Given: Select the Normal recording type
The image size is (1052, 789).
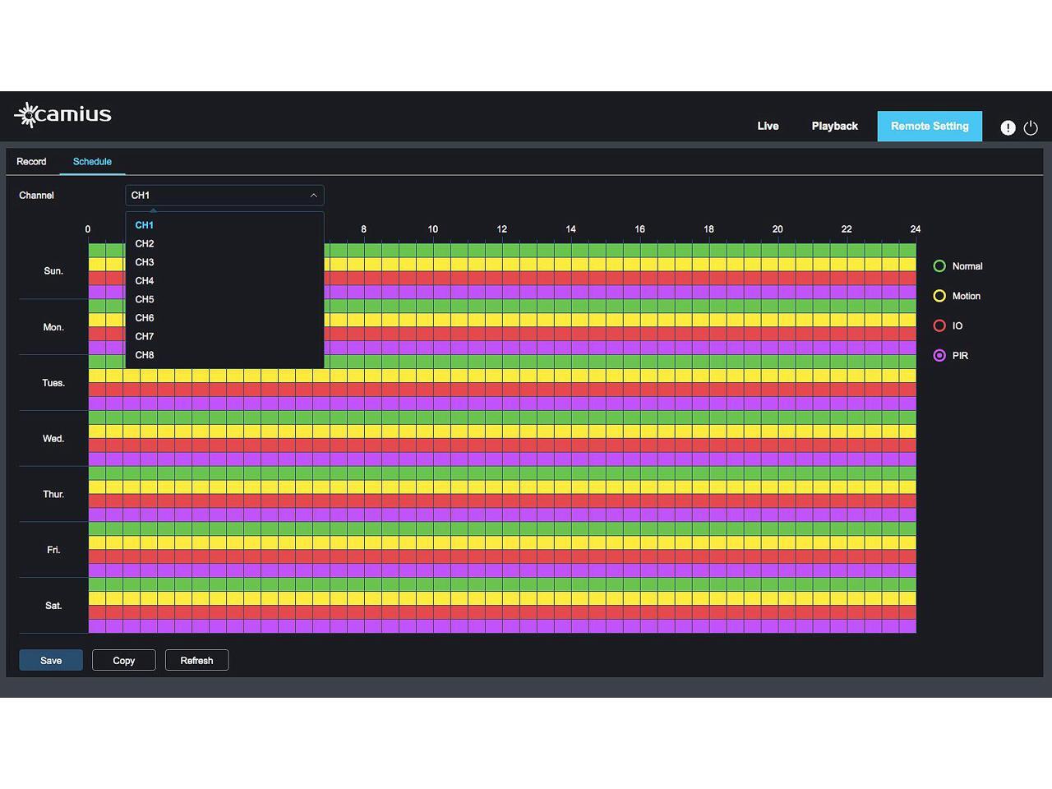Looking at the screenshot, I should pos(939,266).
